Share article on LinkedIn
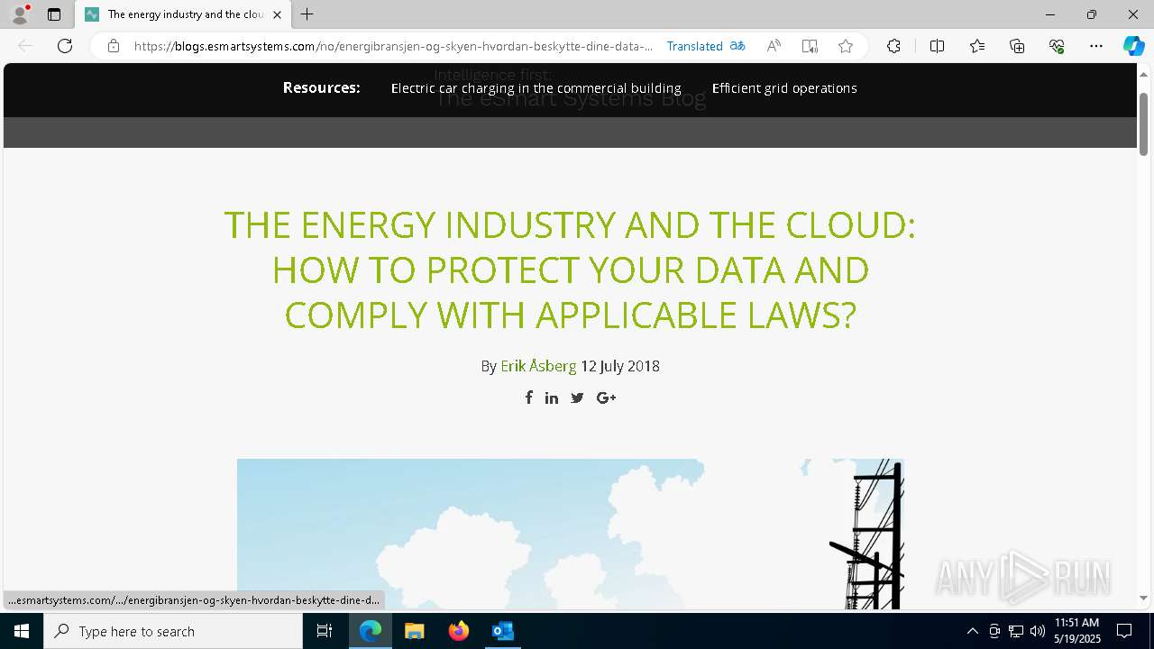Image resolution: width=1154 pixels, height=649 pixels. point(552,398)
